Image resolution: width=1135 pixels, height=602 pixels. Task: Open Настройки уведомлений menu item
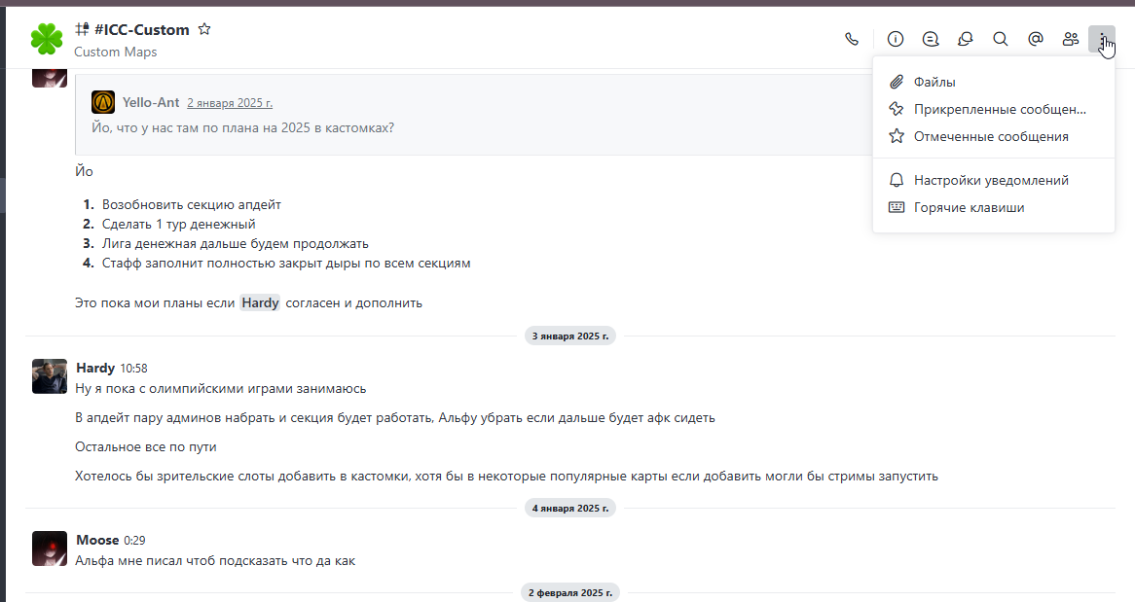click(994, 180)
